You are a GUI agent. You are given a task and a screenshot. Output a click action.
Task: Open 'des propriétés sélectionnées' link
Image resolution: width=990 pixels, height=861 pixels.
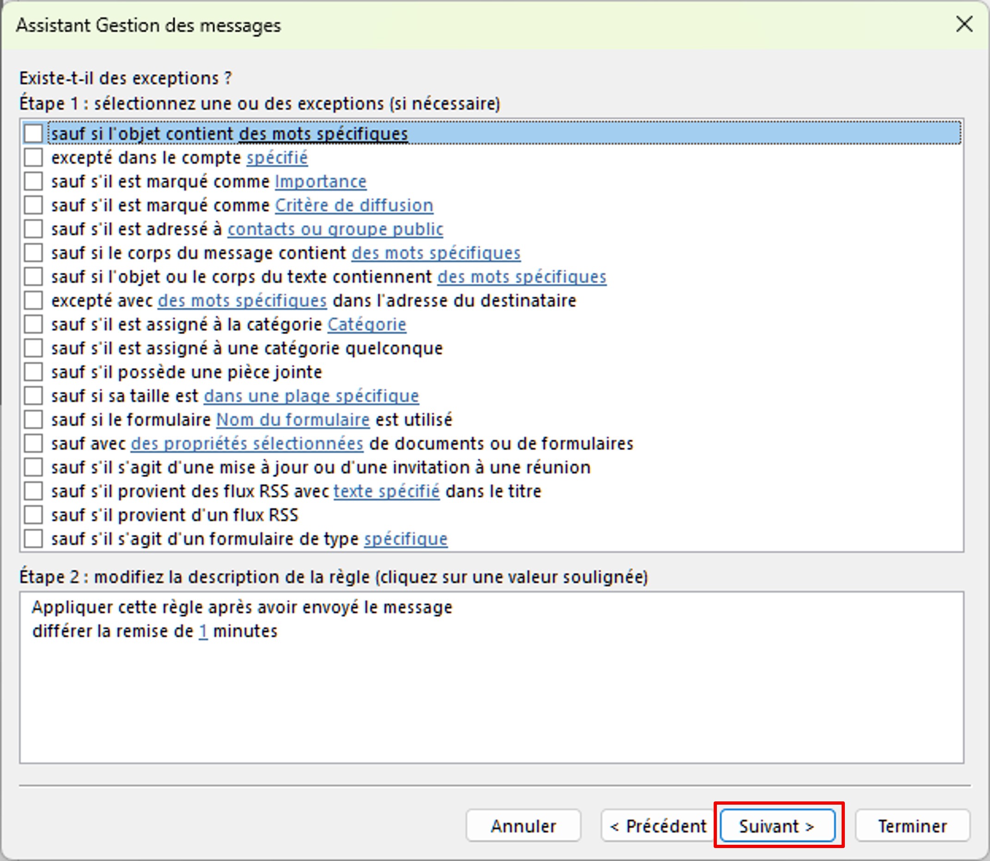247,444
